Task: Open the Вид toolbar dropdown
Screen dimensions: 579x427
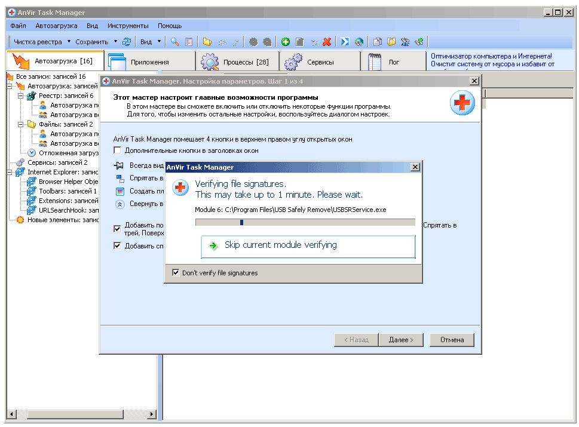Action: pos(159,42)
